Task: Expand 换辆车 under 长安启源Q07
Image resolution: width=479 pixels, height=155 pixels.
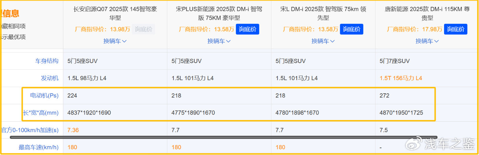Action: 115,41
